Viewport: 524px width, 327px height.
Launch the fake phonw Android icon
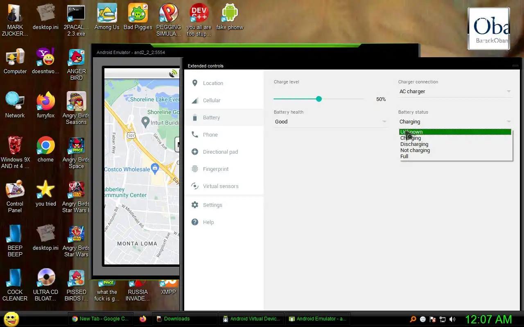pyautogui.click(x=230, y=13)
